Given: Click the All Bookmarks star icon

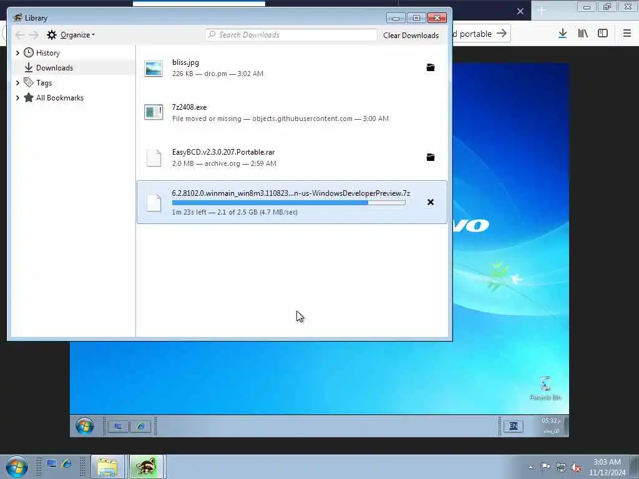Looking at the screenshot, I should 29,98.
